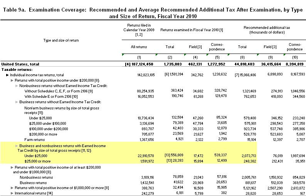Expand the Returns under $200,000 arrow
The width and height of the screenshot is (306, 196).
[12, 80]
